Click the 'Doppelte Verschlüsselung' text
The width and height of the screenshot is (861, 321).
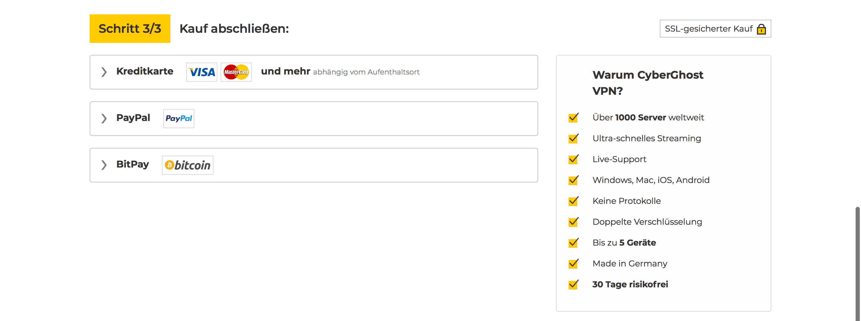(647, 222)
